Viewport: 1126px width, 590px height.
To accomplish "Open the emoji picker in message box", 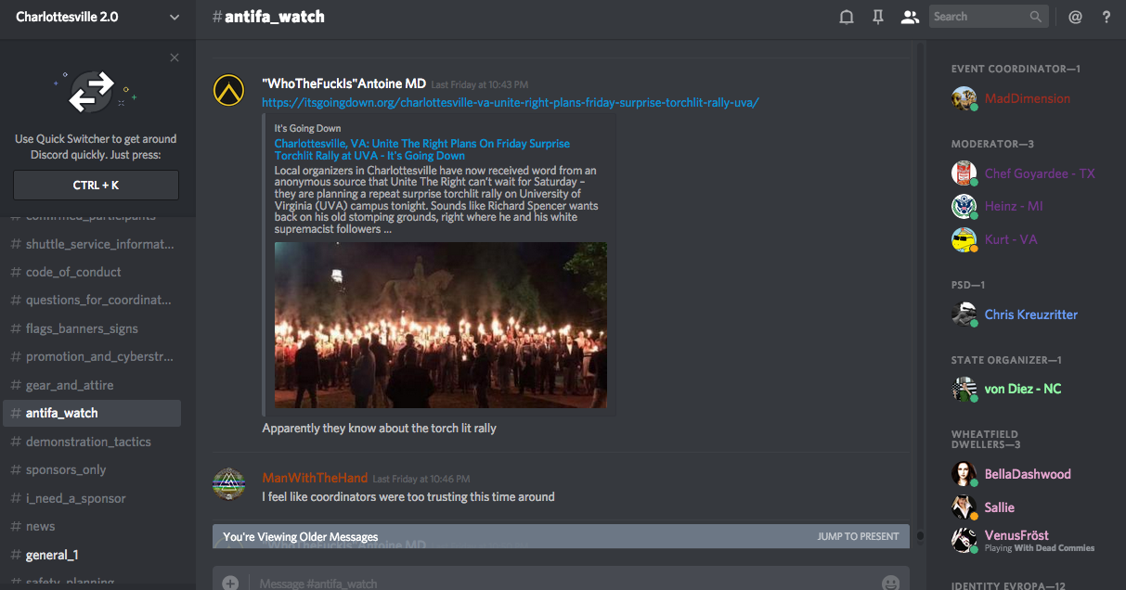I will 890,583.
